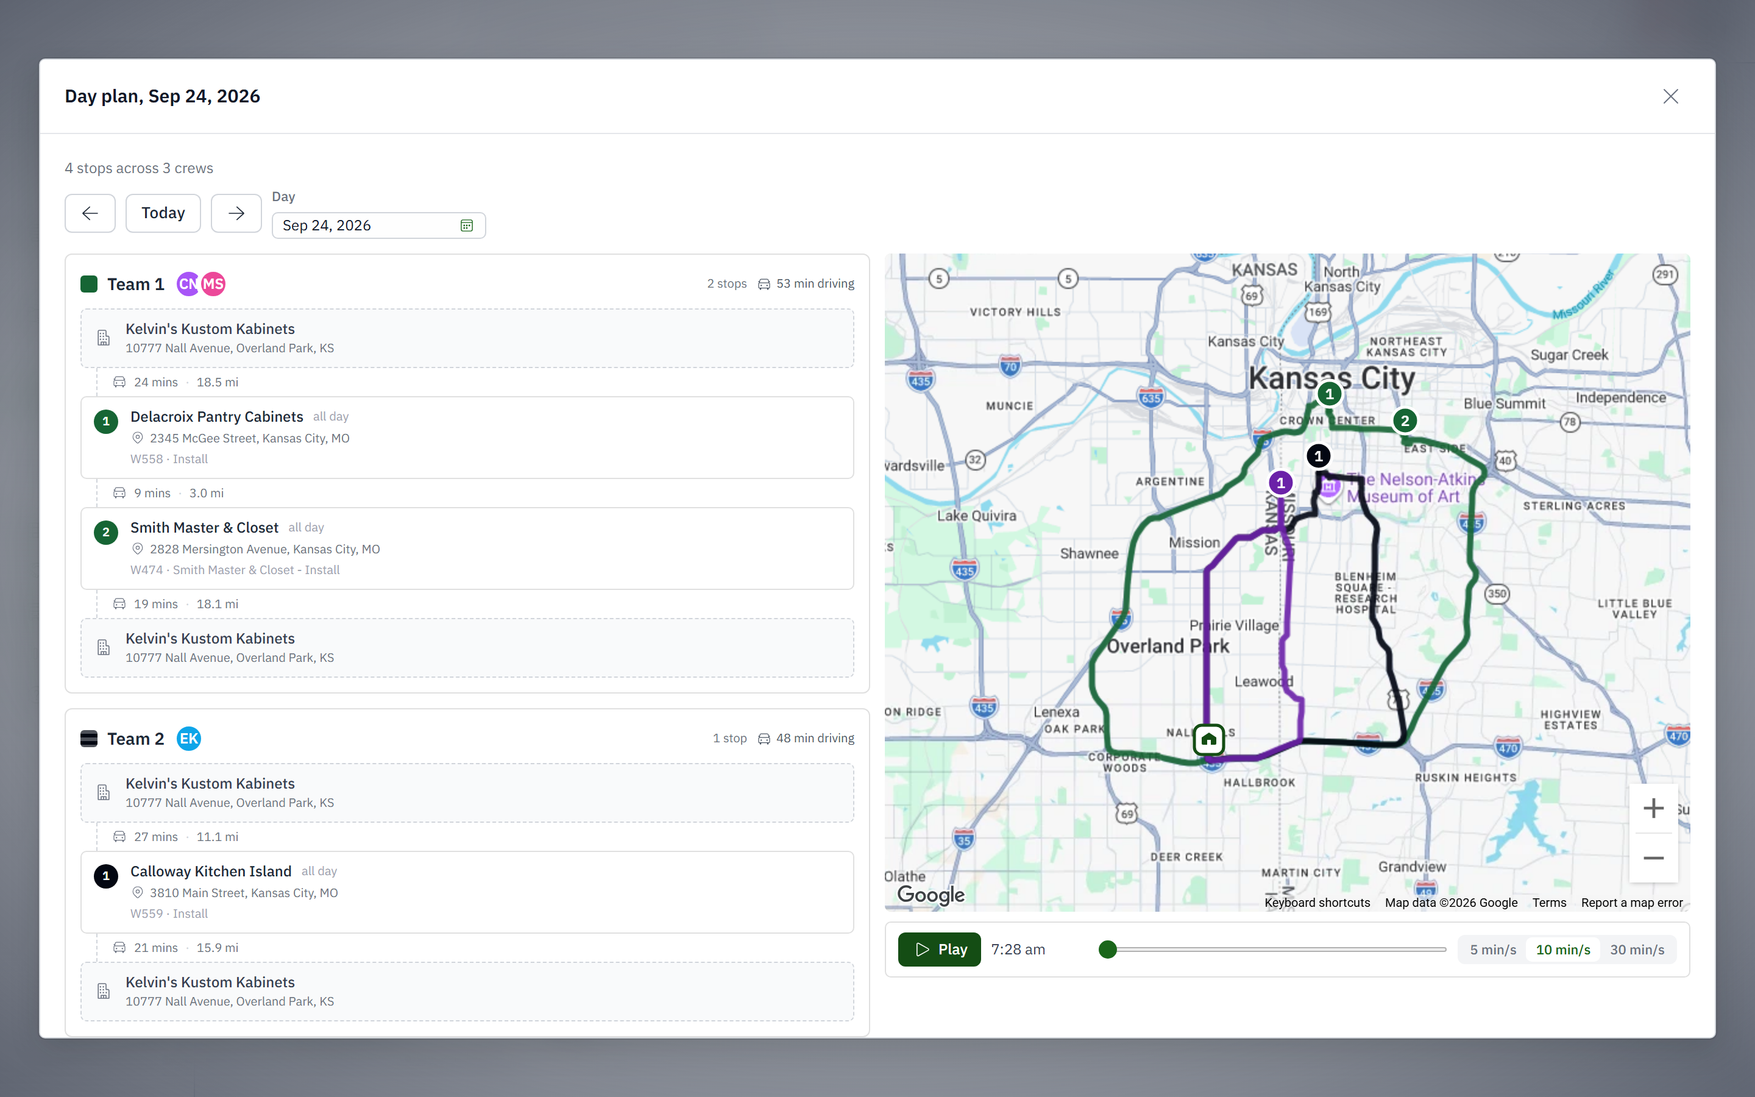Select the black stop 1 map marker
Screen dimensions: 1755x1097
(1319, 456)
